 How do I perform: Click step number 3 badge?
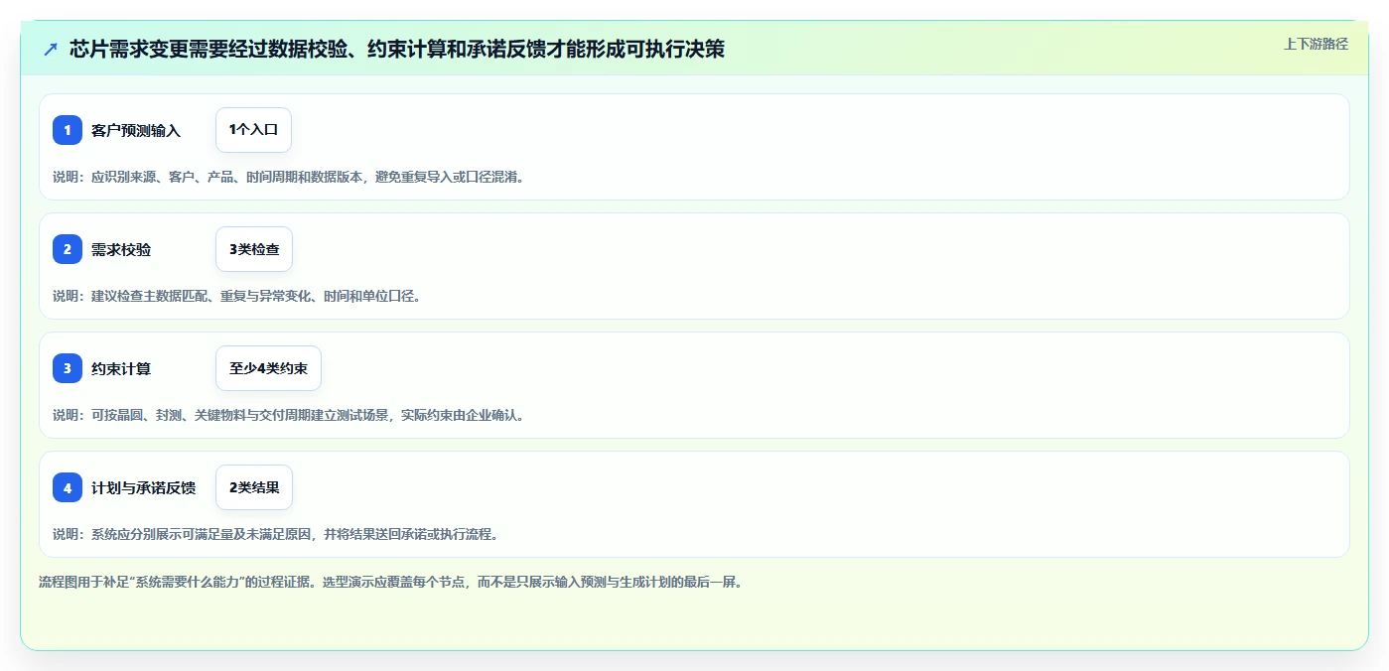pos(68,368)
